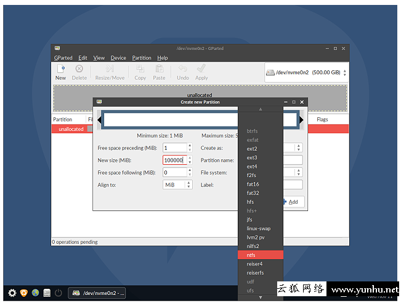Select udf from file system list
Viewport: 401px width, 303px height.
[x=261, y=281]
